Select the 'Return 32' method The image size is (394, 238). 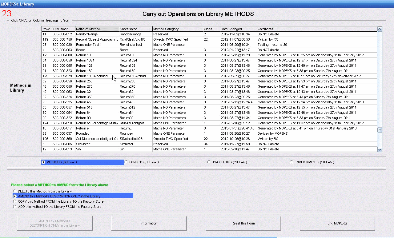coord(83,92)
